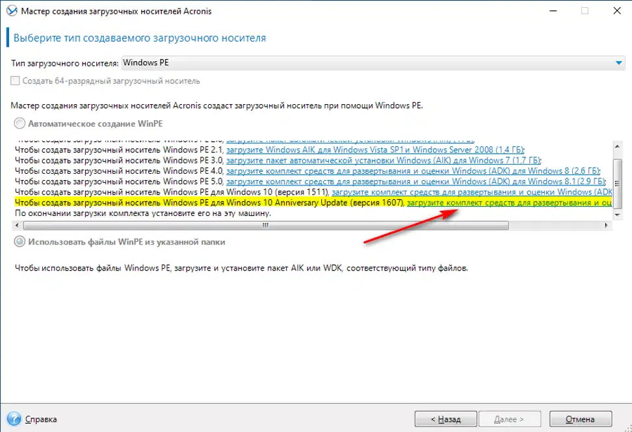Select Автоматическое создание WinPE radio button
Screen dimensions: 632x432
click(20, 124)
